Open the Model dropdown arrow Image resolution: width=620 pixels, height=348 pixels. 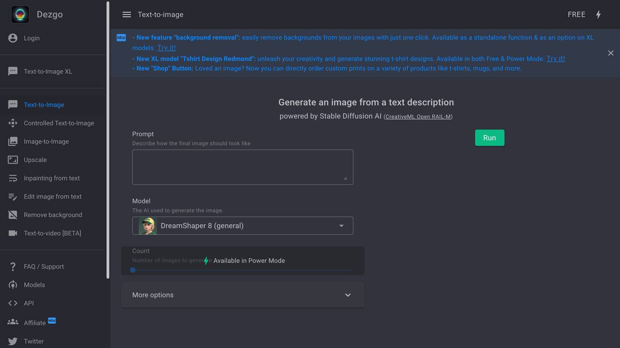pyautogui.click(x=341, y=226)
